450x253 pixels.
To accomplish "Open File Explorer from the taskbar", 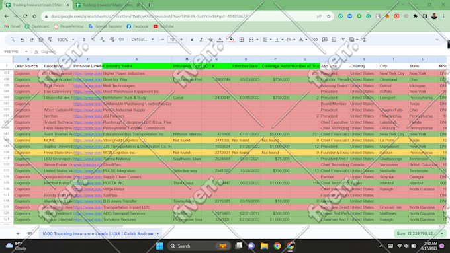I will (264, 246).
